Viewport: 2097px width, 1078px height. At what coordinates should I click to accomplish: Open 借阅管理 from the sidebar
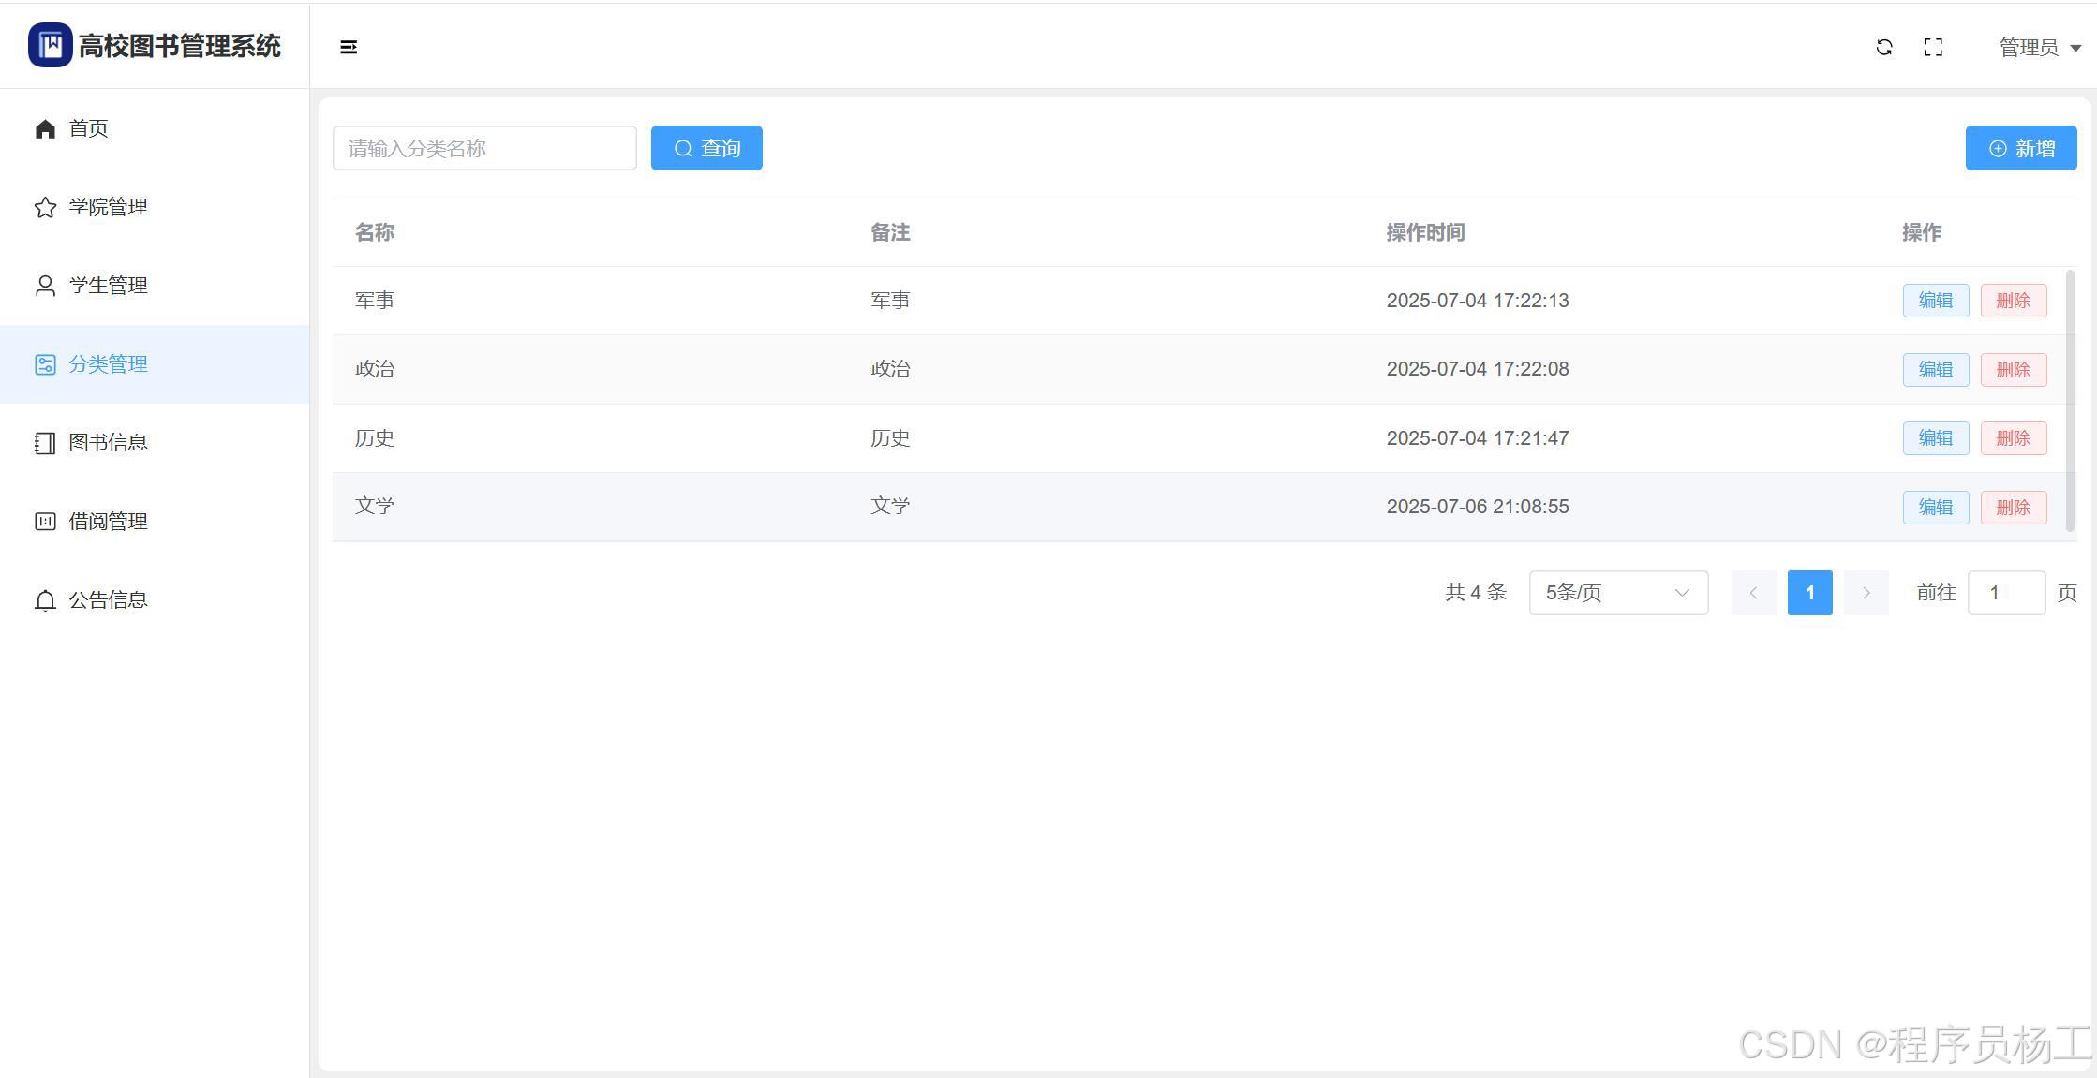click(108, 521)
